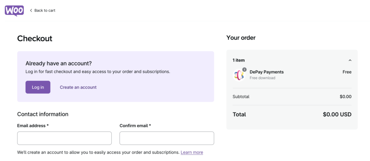Click the '1 item' summary header
Image resolution: width=370 pixels, height=161 pixels.
pyautogui.click(x=238, y=60)
